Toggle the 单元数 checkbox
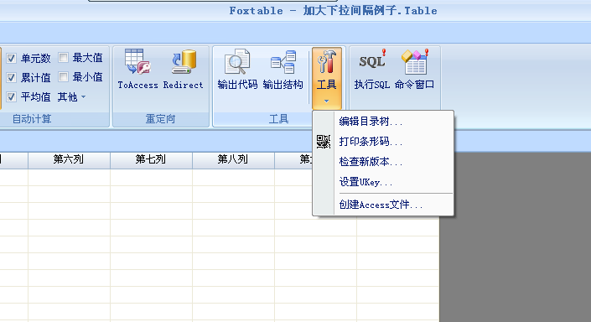Image resolution: width=591 pixels, height=322 pixels. click(11, 58)
